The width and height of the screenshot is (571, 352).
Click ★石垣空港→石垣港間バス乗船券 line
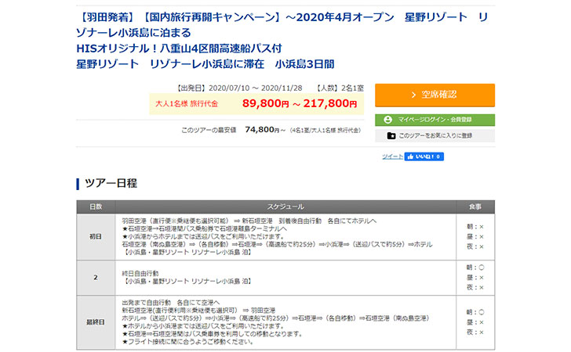click(x=204, y=229)
